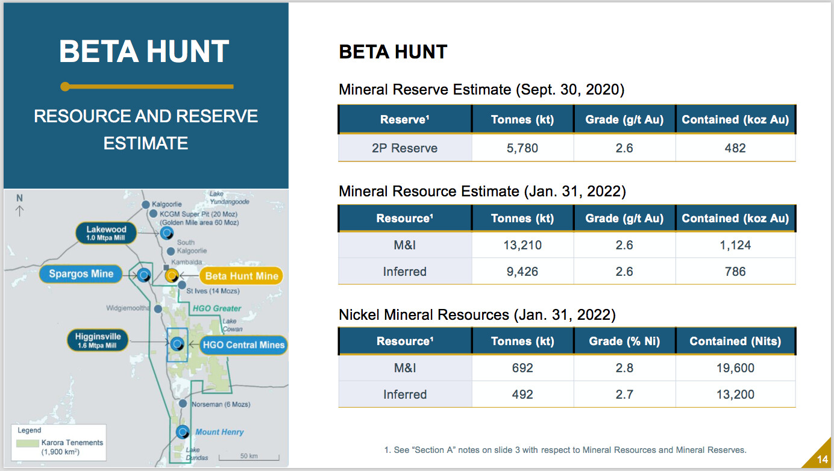Viewport: 834px width, 471px height.
Task: Click the Mineral Reserve Estimate heading
Action: [481, 90]
